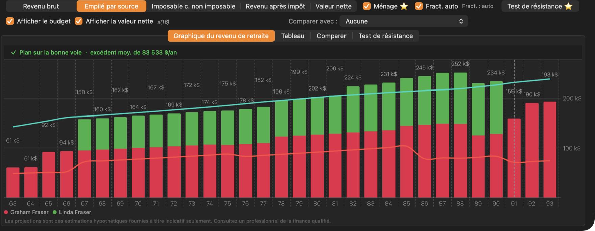
Task: Uncheck Afficher le budget
Action: pos(10,21)
